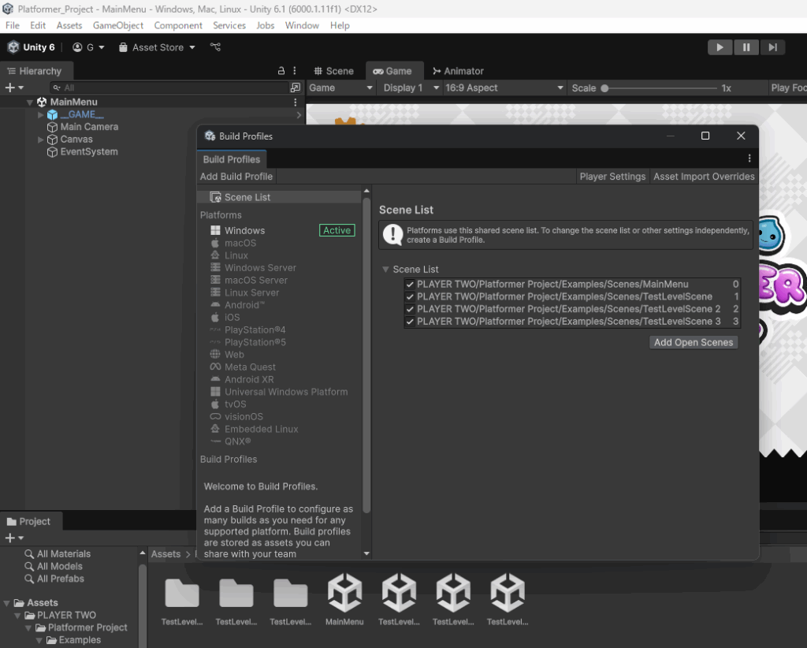Open Player Settings
Screen dimensions: 807x648
coord(612,177)
